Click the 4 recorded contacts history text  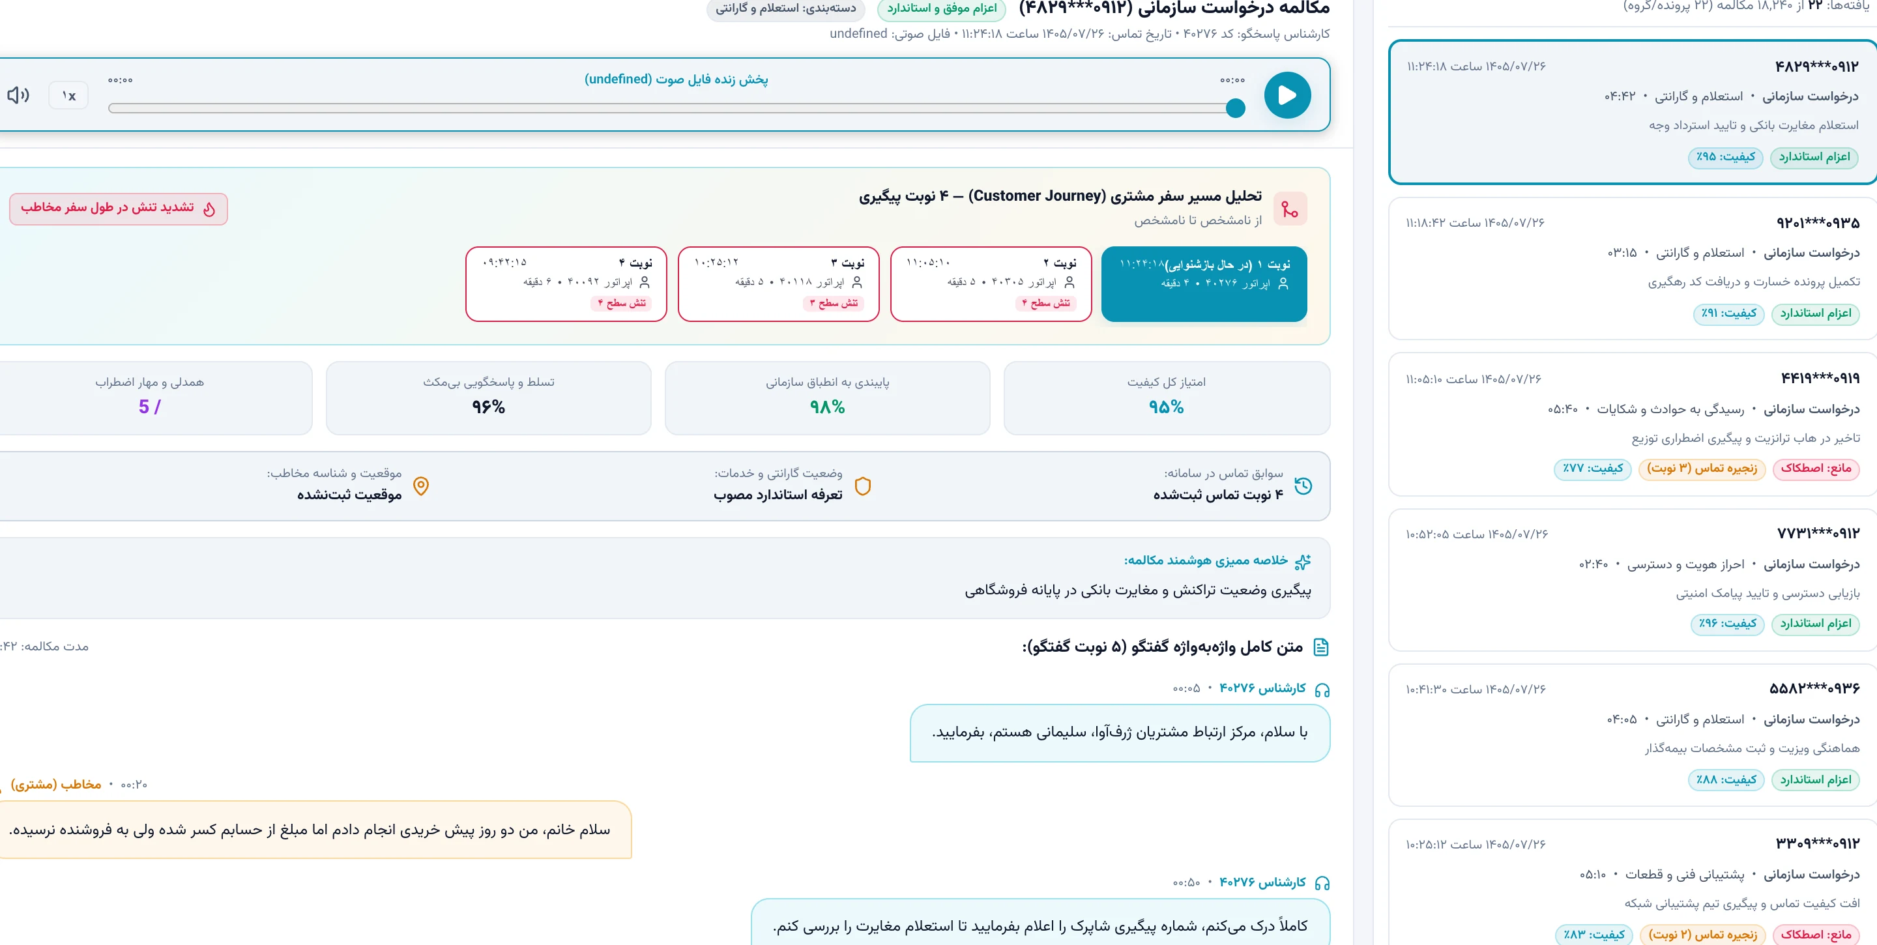pos(1217,495)
